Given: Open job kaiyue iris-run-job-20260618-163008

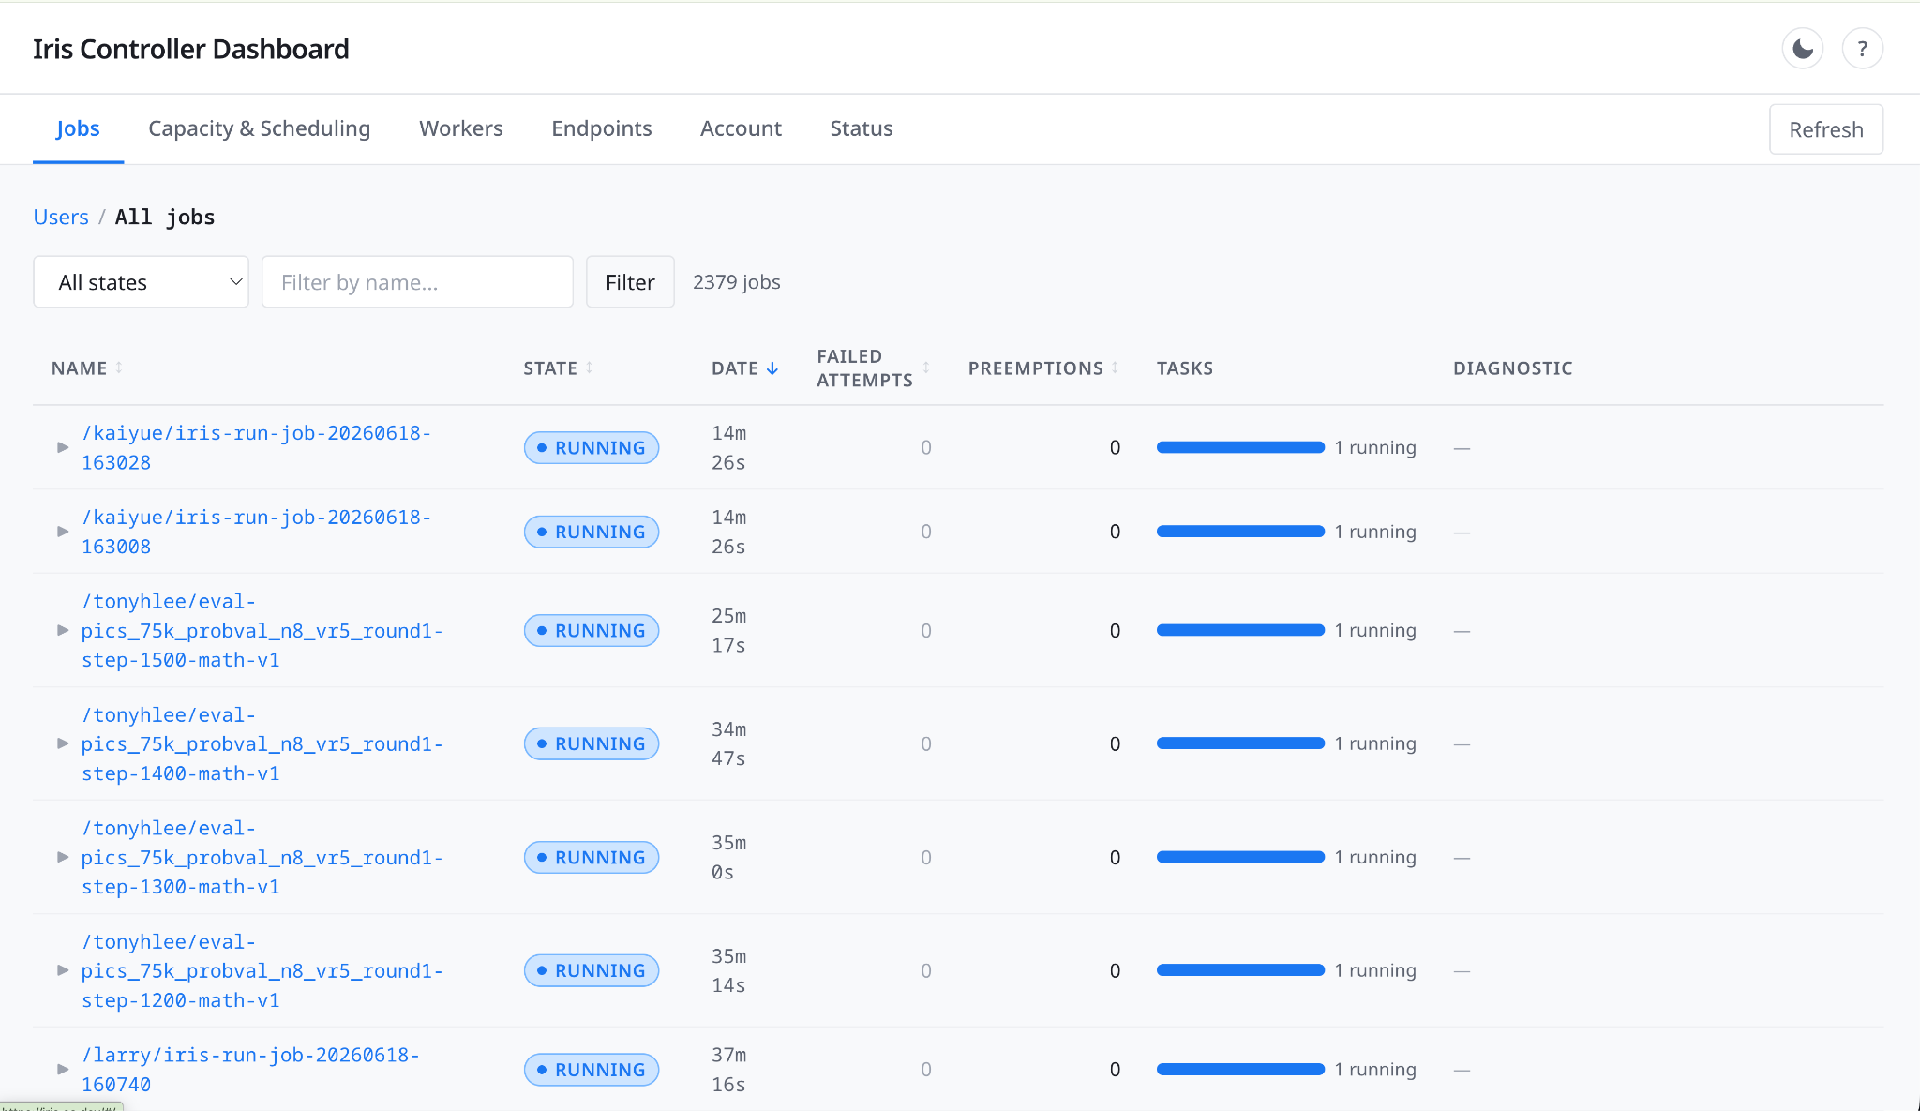Looking at the screenshot, I should [x=256, y=532].
